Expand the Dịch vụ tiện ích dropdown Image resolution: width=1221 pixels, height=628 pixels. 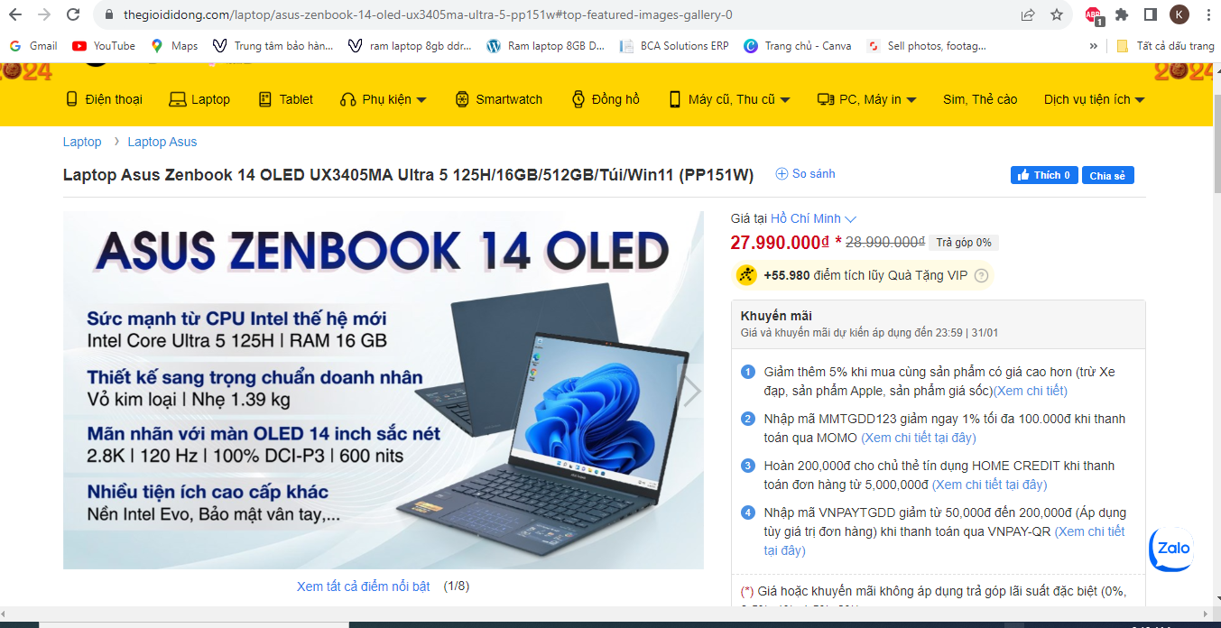pos(1094,99)
